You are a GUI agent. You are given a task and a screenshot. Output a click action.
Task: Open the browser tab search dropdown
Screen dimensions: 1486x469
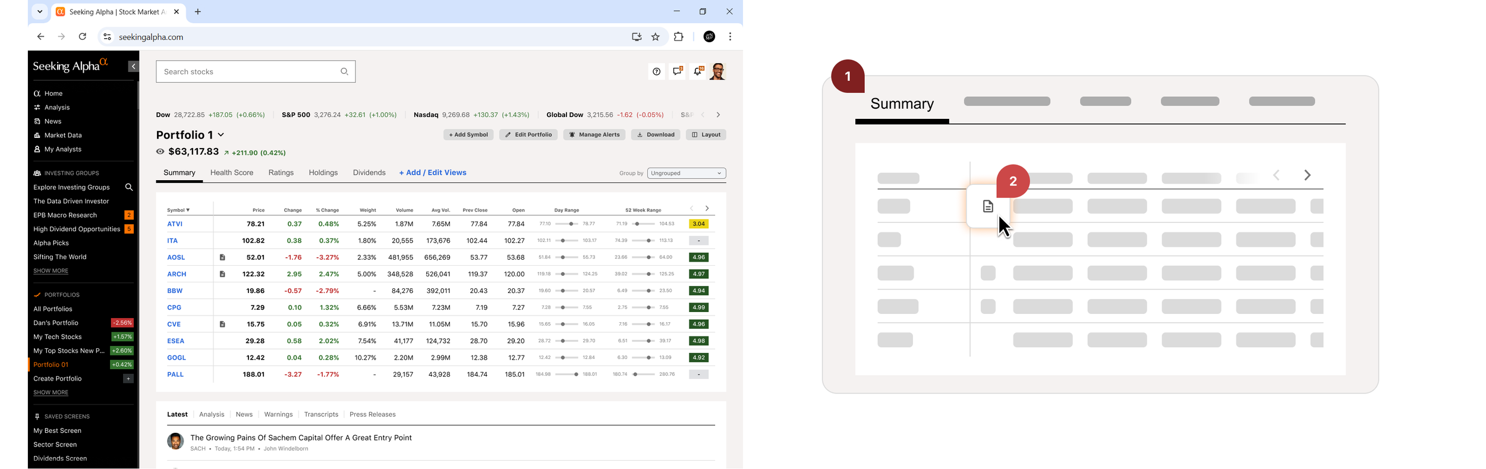click(40, 11)
